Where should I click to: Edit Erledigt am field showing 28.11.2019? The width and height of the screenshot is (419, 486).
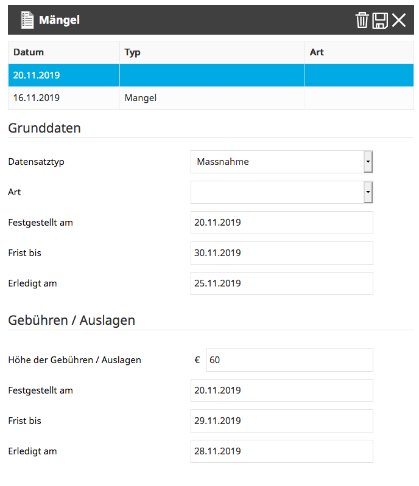click(281, 451)
